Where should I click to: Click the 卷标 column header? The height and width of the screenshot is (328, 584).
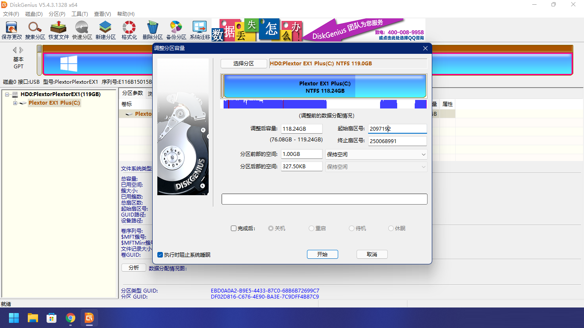[x=127, y=104]
